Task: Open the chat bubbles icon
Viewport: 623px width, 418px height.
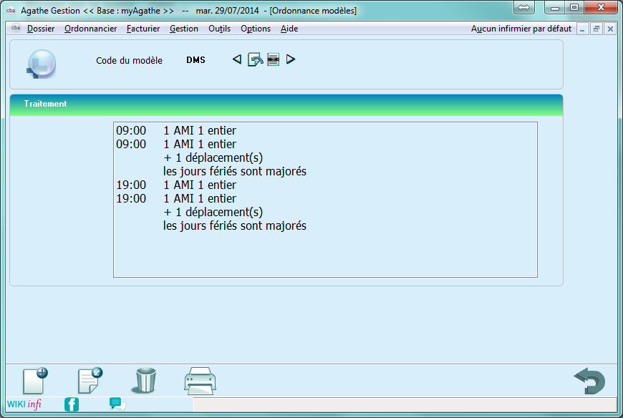Action: [117, 404]
